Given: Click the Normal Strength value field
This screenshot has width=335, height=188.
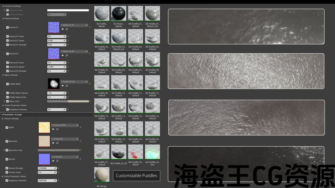Looking at the screenshot, I should [46, 168].
